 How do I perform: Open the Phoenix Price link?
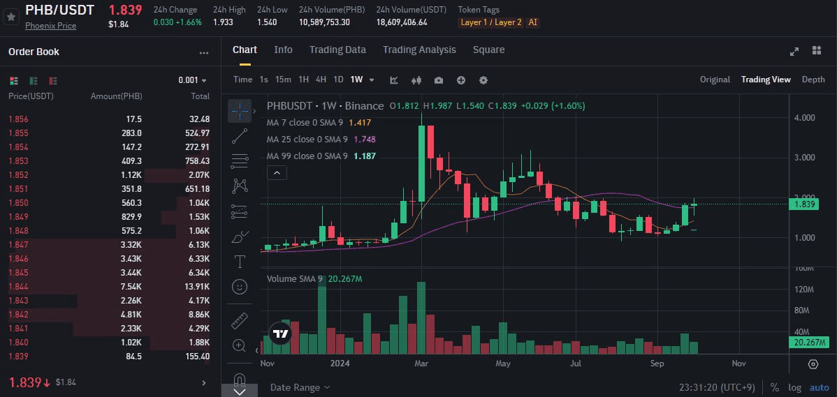(x=51, y=26)
